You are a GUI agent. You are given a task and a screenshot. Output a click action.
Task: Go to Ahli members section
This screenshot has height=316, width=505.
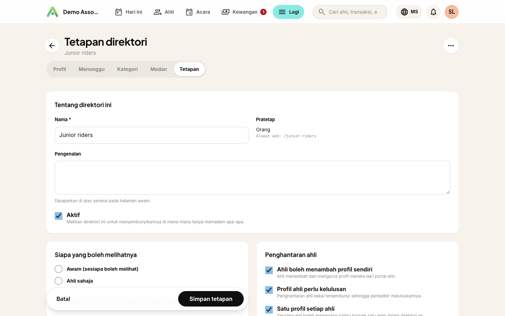coord(164,12)
